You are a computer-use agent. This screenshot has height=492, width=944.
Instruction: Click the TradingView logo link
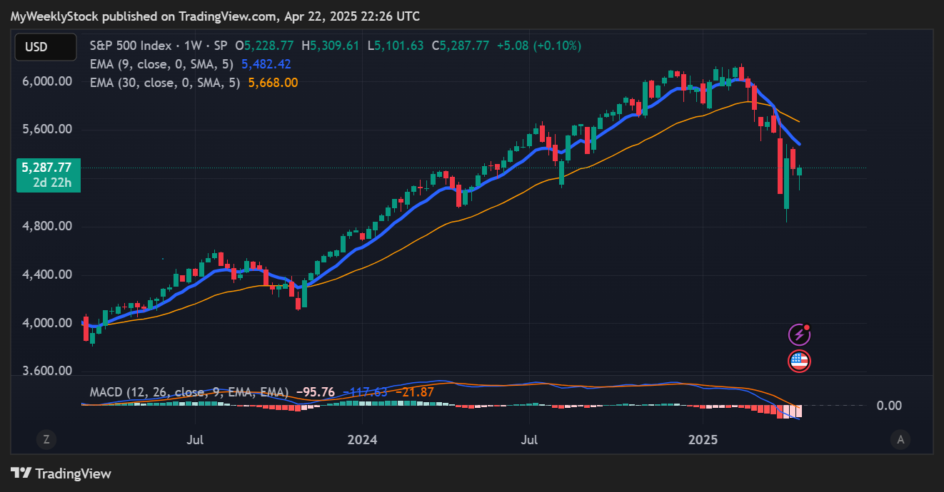[x=61, y=473]
